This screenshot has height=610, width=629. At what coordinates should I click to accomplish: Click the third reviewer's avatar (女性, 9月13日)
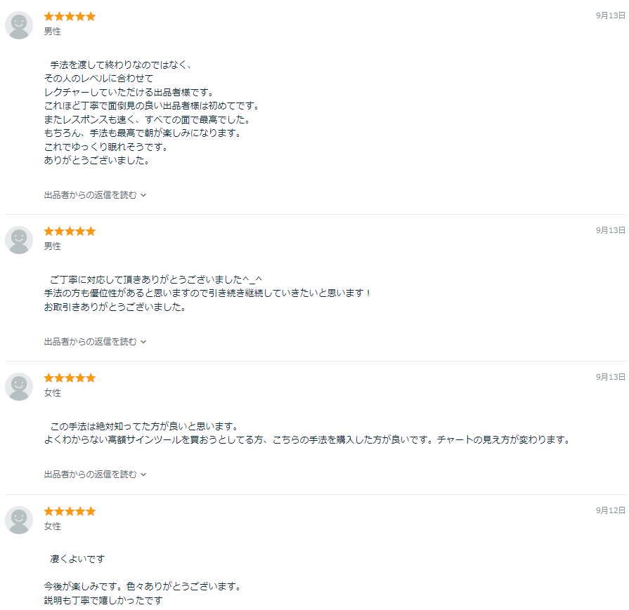point(19,387)
